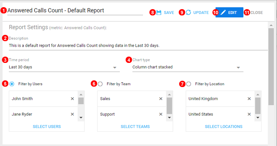This screenshot has width=277, height=146.
Task: Select United States location entry
Action: coord(220,114)
